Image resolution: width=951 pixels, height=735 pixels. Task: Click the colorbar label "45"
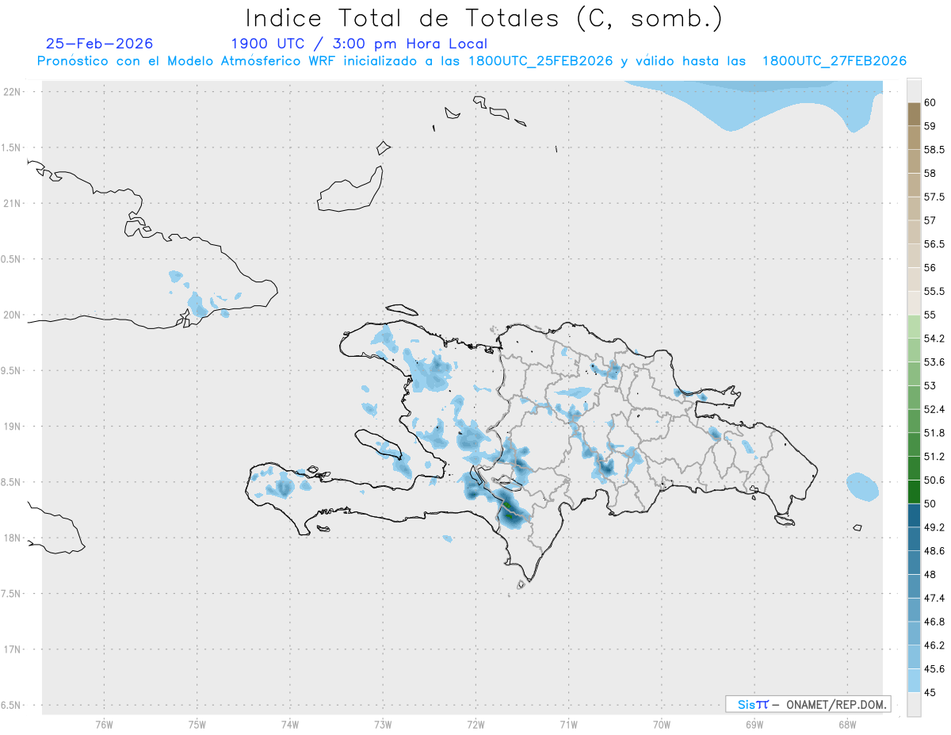930,692
